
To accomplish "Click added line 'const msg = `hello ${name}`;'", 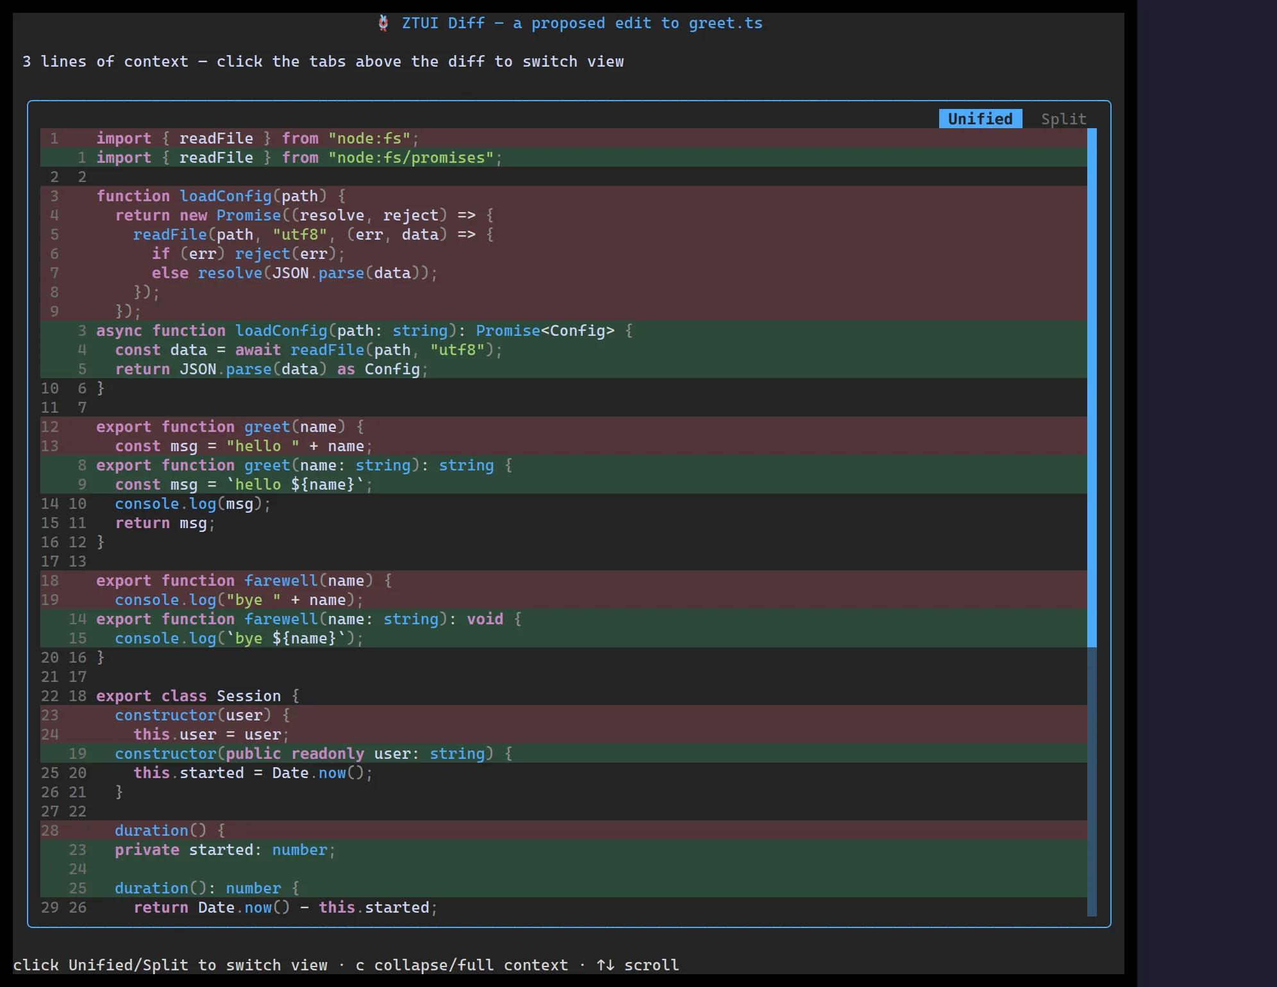I will 563,484.
